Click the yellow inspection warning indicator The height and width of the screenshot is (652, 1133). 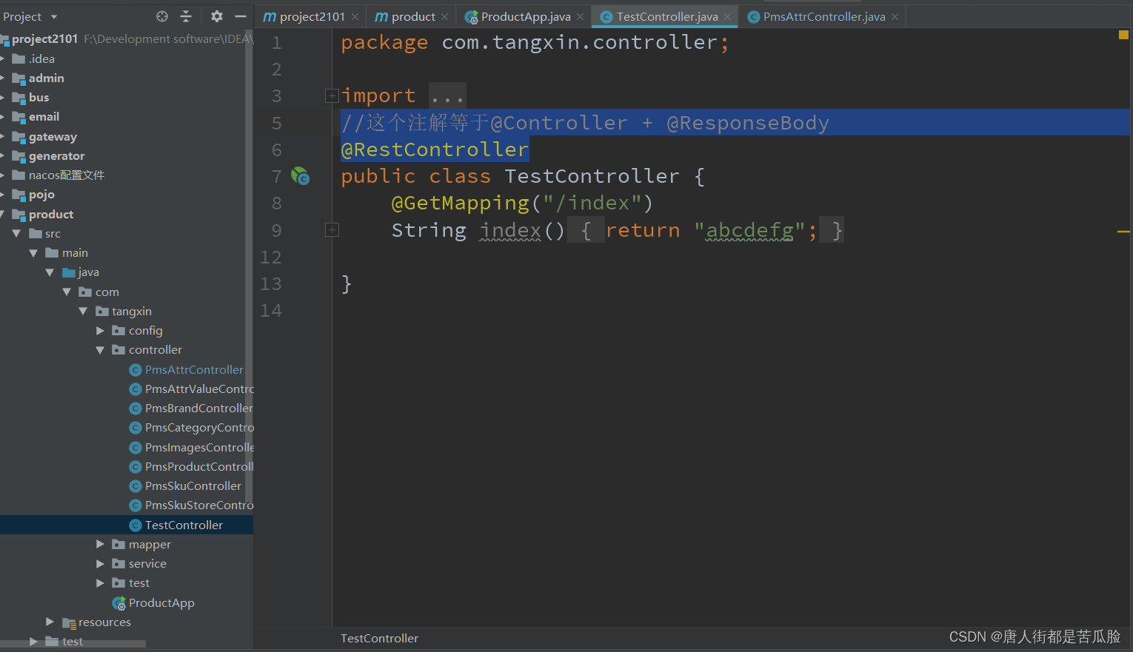point(1123,35)
